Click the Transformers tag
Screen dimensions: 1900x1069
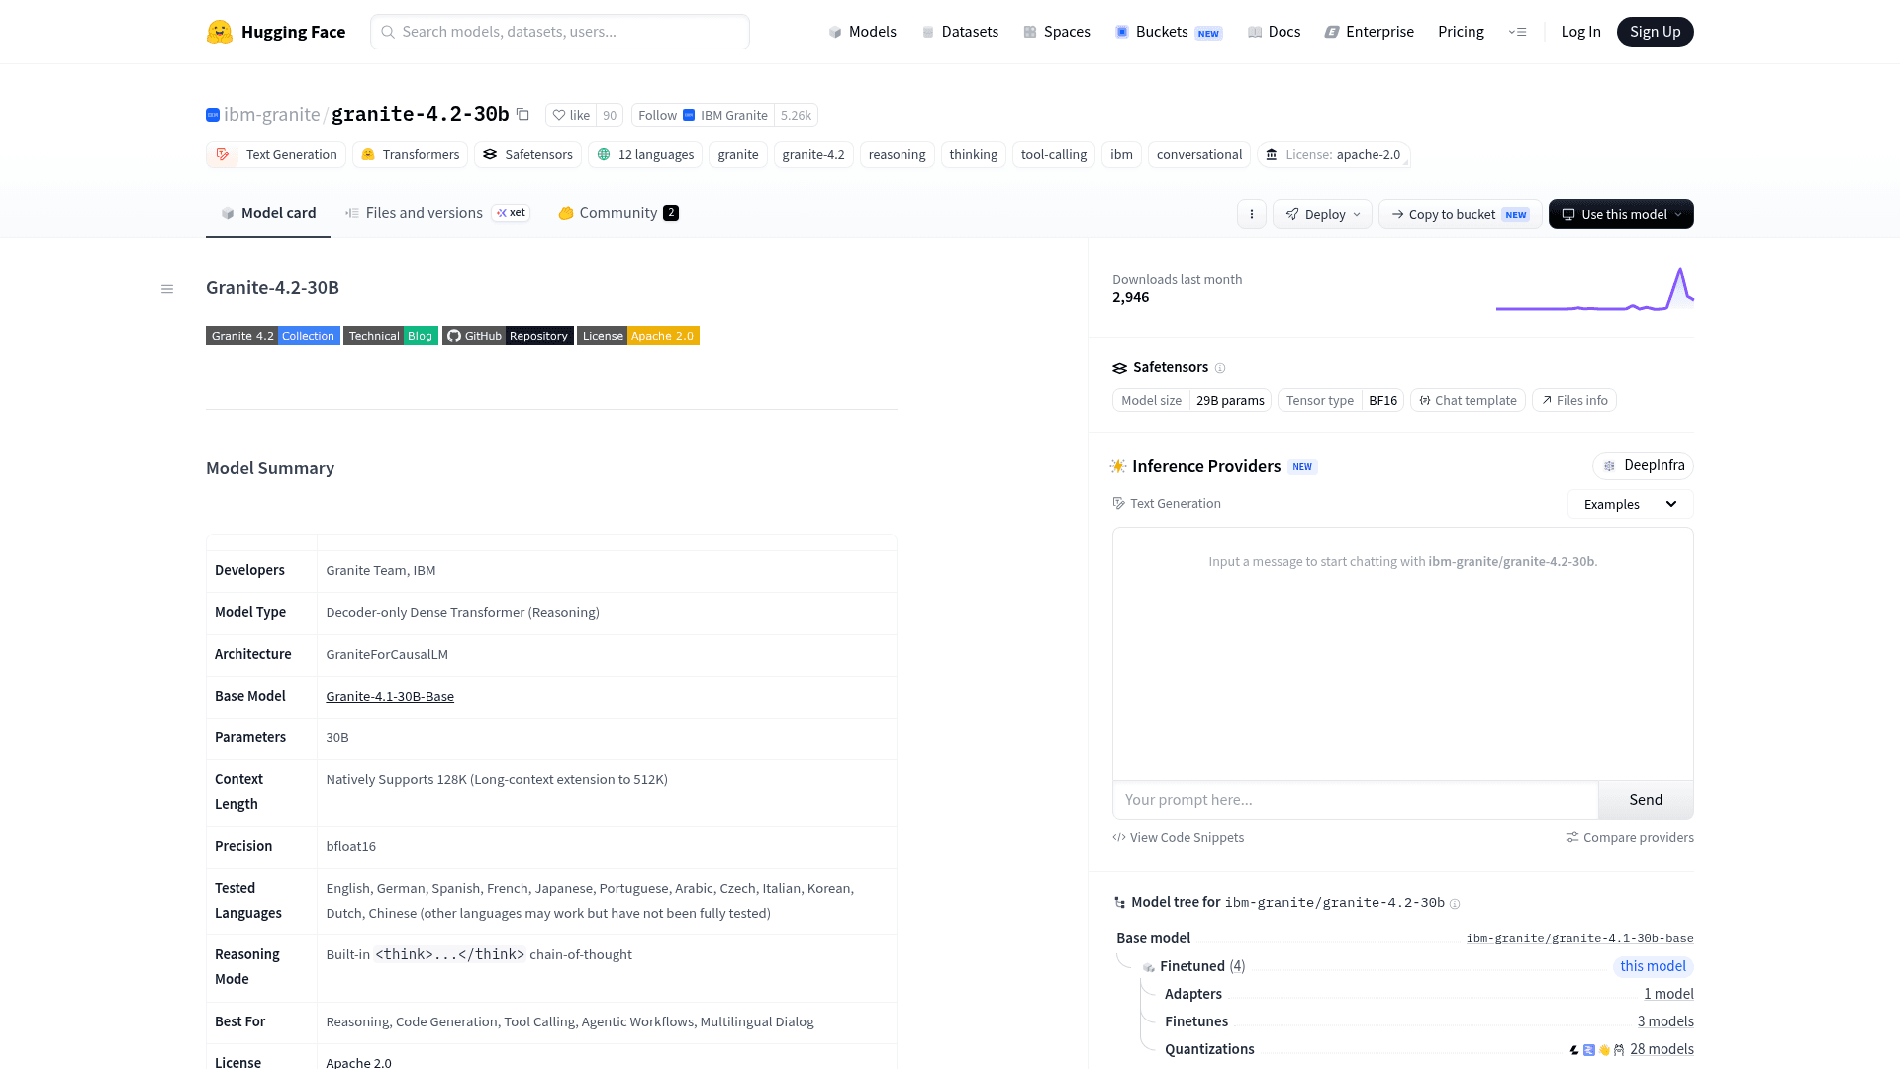tap(410, 154)
